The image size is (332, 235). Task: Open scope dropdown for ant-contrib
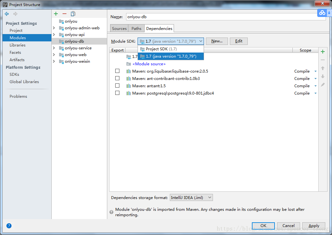click(x=315, y=79)
